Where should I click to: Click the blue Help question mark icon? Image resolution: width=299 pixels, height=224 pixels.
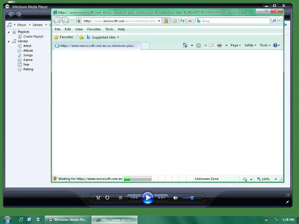(x=275, y=45)
